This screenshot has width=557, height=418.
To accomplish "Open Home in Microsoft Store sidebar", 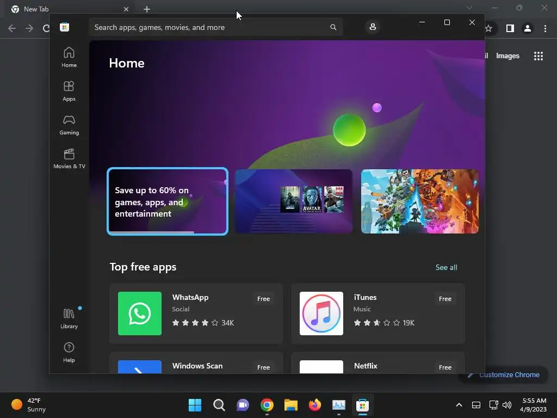I will coord(69,57).
